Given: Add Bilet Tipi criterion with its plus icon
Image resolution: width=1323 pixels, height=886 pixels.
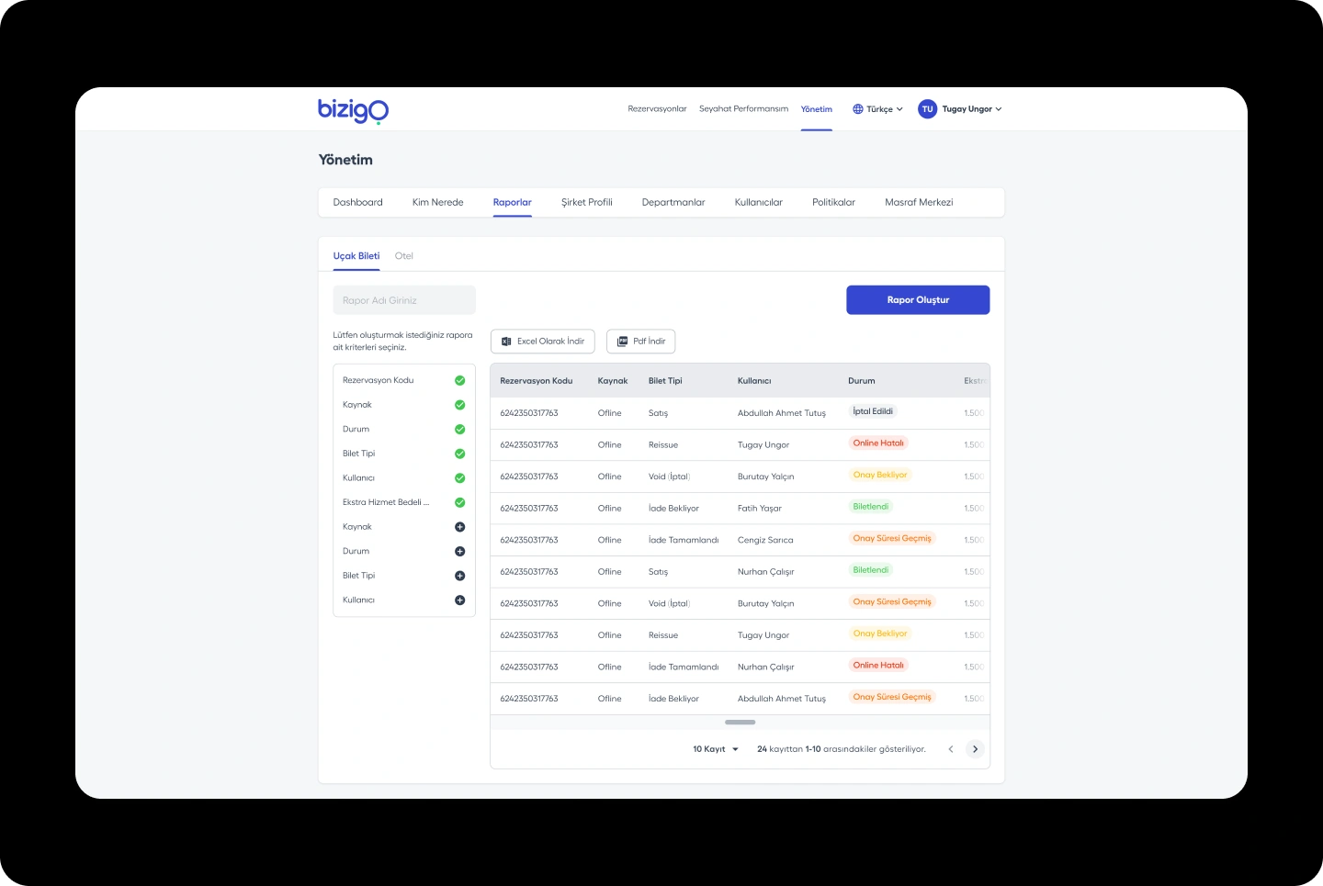Looking at the screenshot, I should [x=460, y=576].
